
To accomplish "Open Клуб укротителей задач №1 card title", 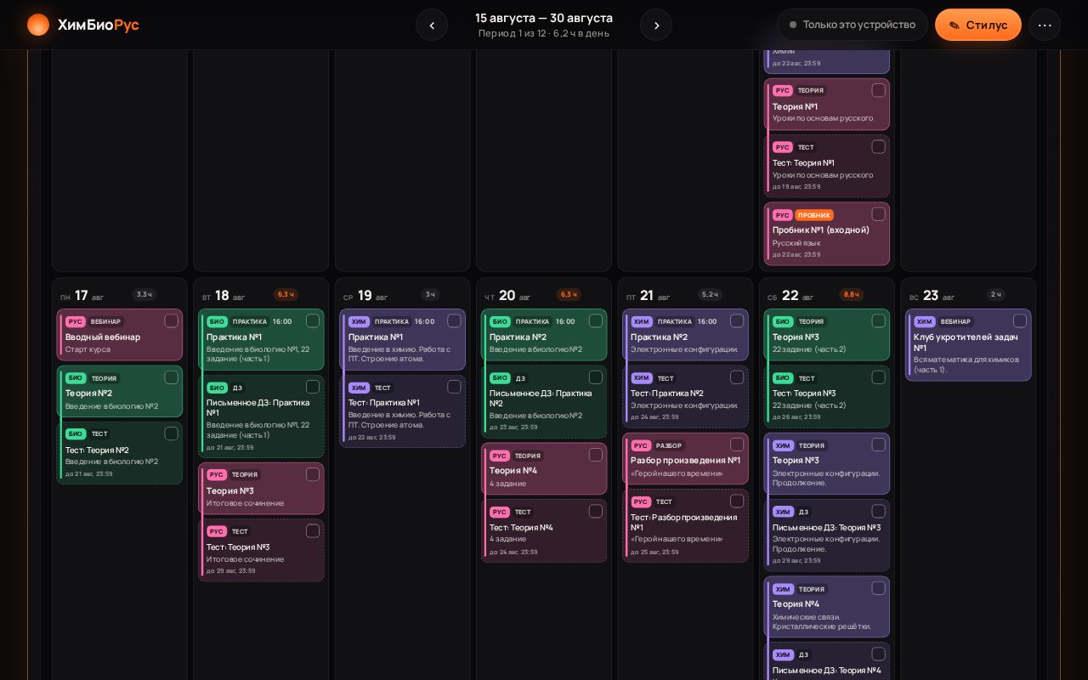I will pyautogui.click(x=966, y=342).
